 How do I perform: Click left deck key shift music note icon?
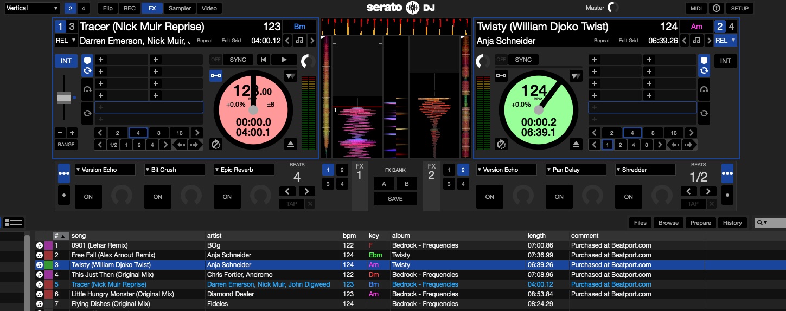299,41
